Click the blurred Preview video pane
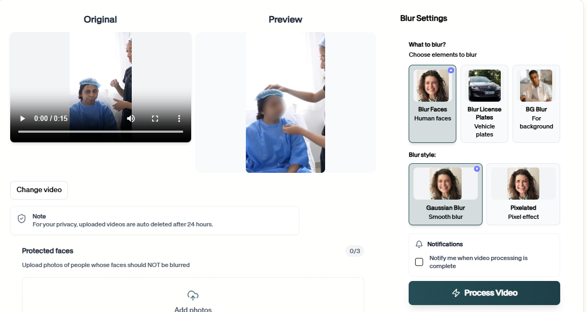 click(285, 103)
